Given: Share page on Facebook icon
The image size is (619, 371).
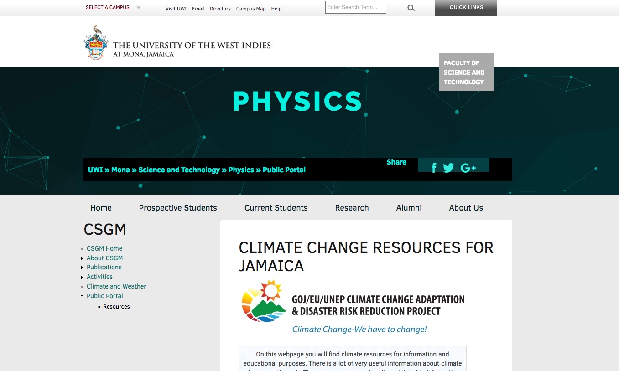Looking at the screenshot, I should (434, 168).
